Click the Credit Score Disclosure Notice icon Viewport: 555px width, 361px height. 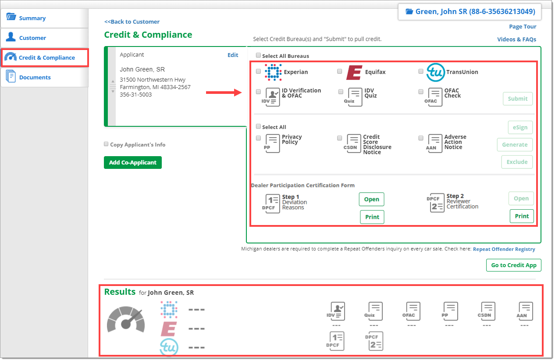(x=353, y=143)
